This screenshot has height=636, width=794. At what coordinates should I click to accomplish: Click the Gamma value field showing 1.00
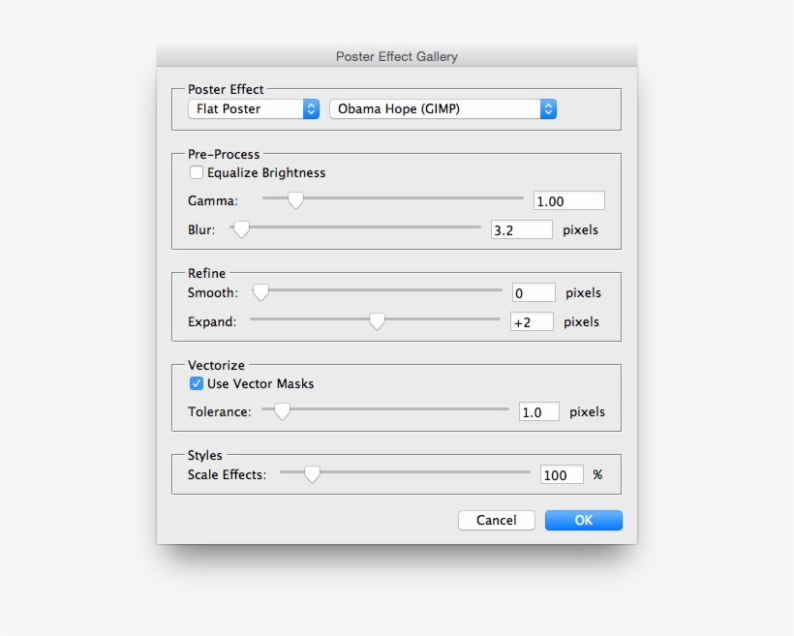[568, 199]
